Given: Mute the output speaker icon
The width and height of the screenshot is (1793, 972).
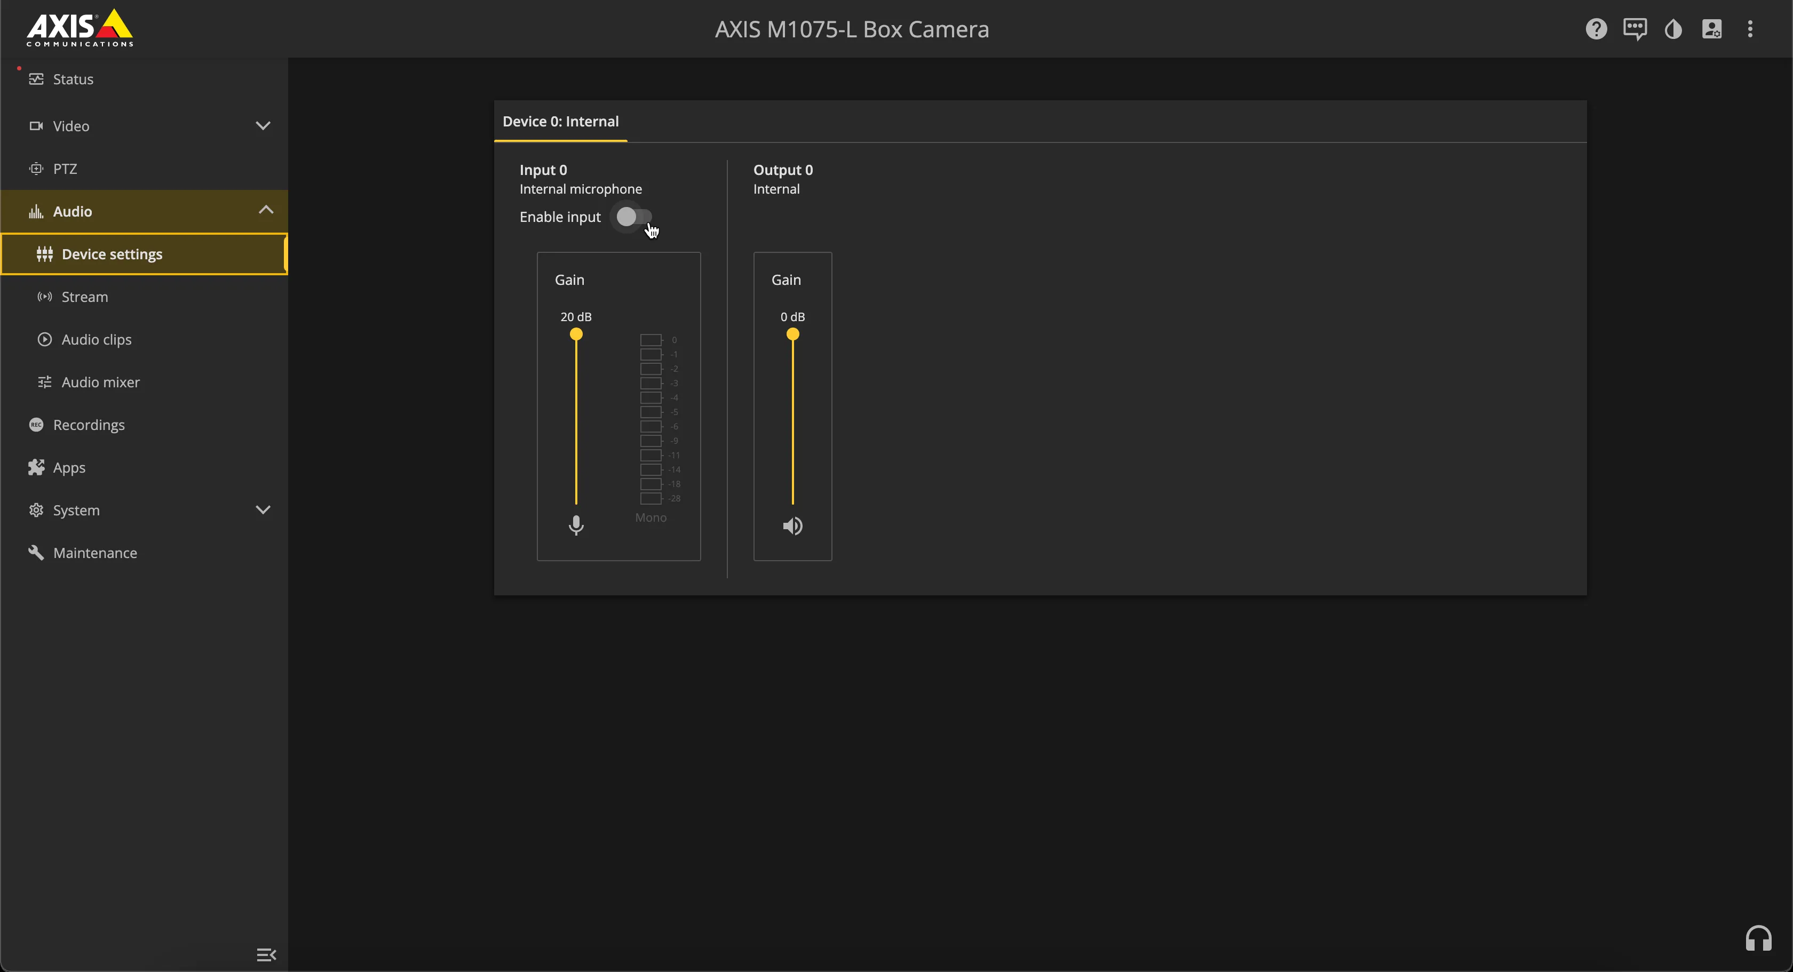Looking at the screenshot, I should pyautogui.click(x=792, y=526).
